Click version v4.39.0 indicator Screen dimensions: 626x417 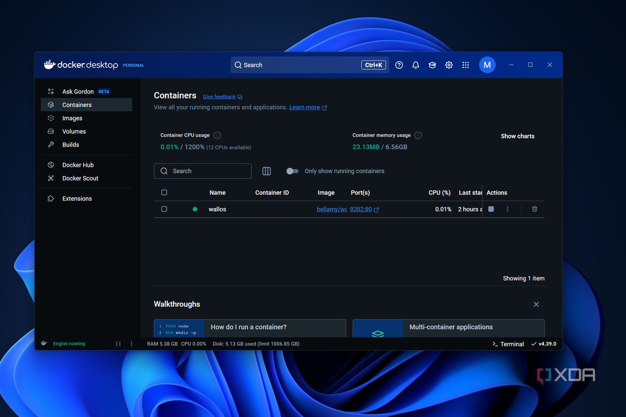[x=543, y=344]
